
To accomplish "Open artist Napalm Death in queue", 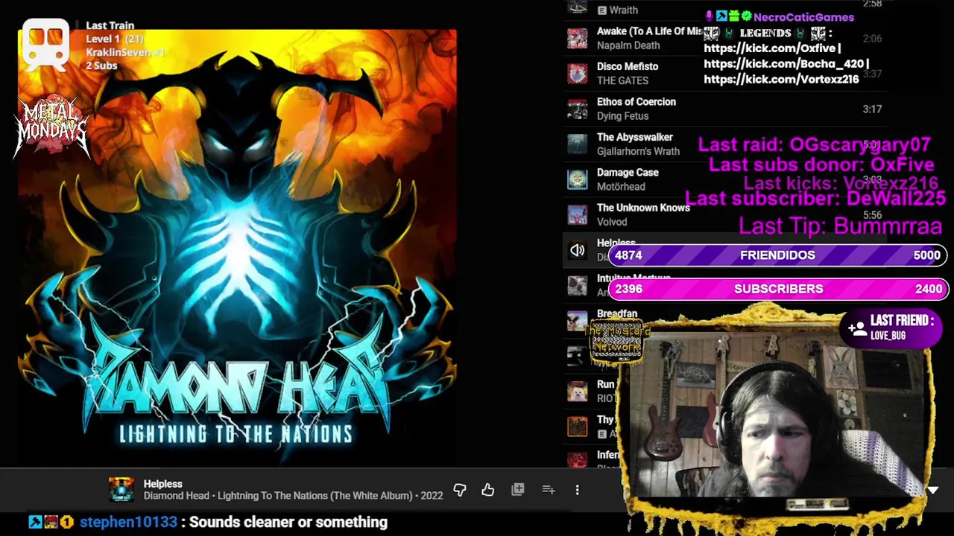I will pos(628,45).
